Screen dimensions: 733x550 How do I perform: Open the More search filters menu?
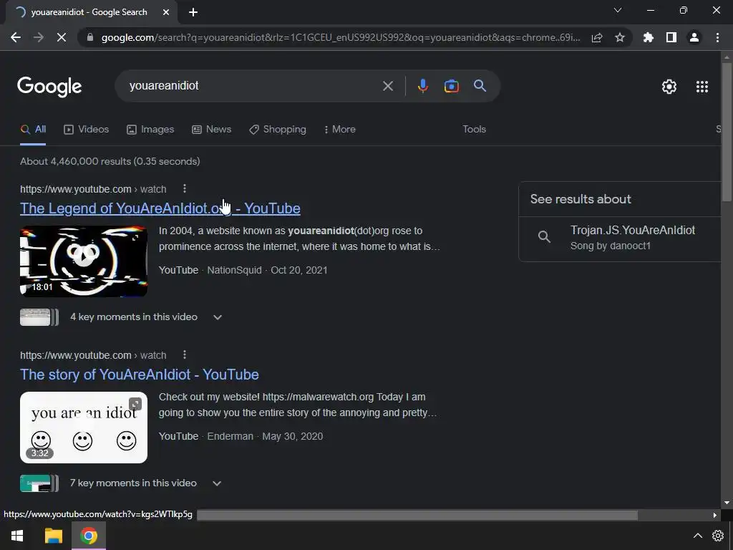click(339, 130)
